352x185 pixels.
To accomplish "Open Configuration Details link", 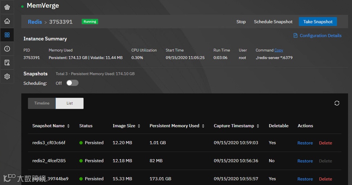I will click(321, 35).
